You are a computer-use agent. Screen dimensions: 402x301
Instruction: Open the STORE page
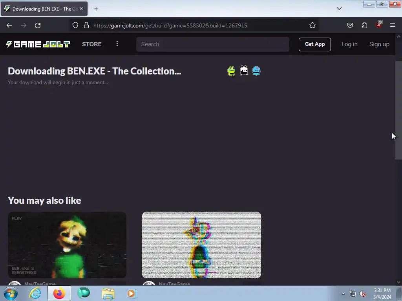coord(92,44)
